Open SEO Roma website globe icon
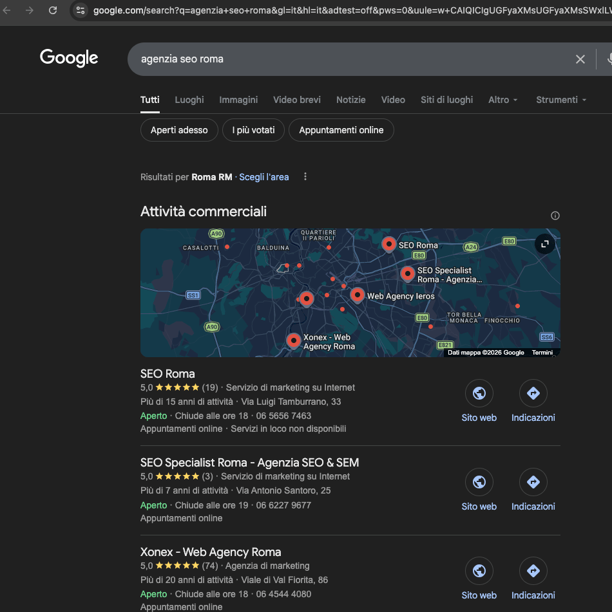612x612 pixels. pos(479,393)
